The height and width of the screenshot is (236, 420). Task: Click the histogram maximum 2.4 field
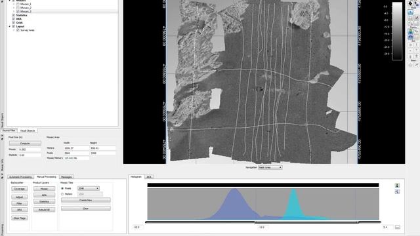coord(388,227)
